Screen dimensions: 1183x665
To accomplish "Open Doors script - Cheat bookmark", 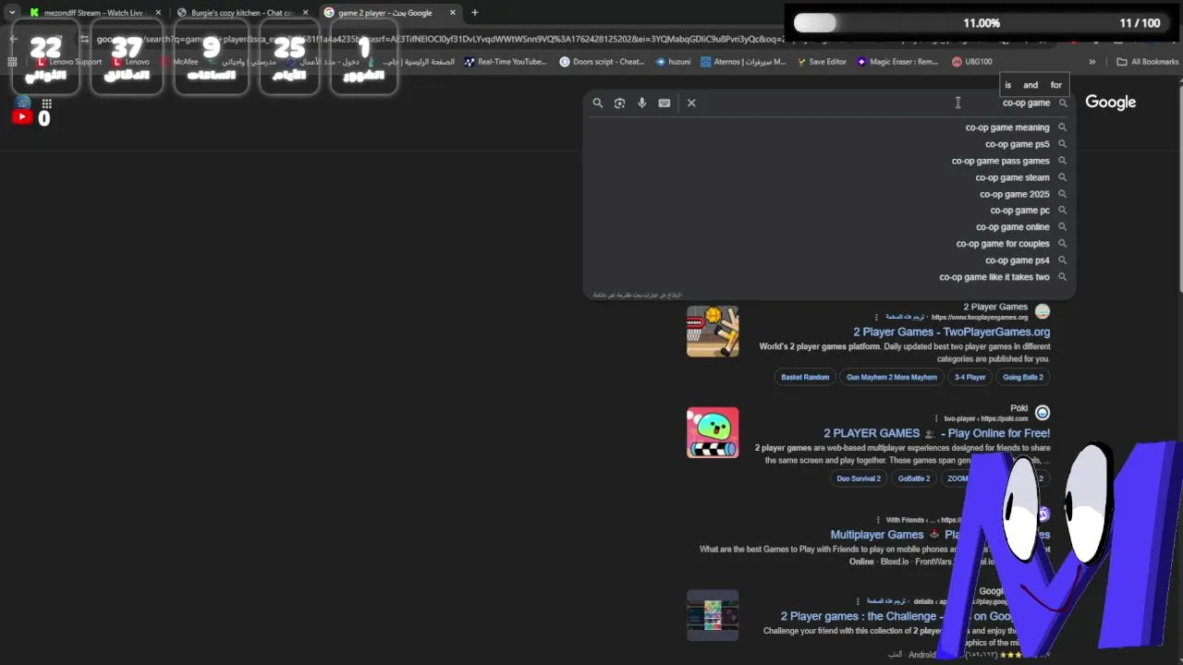I will (603, 62).
